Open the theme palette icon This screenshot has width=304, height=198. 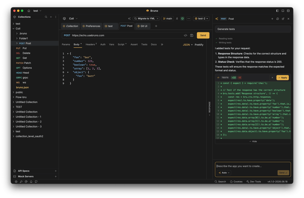26,181
